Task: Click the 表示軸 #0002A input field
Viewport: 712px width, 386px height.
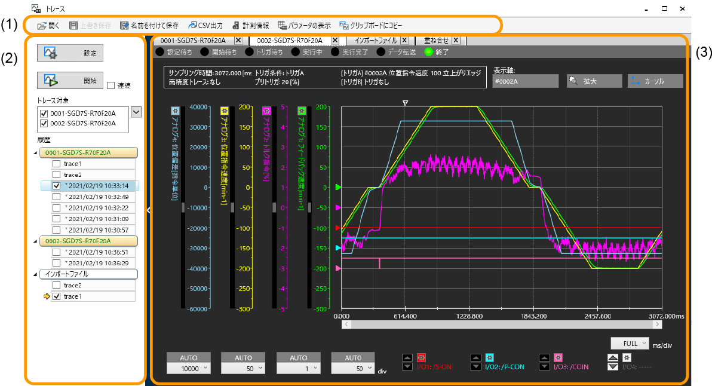Action: click(x=526, y=81)
